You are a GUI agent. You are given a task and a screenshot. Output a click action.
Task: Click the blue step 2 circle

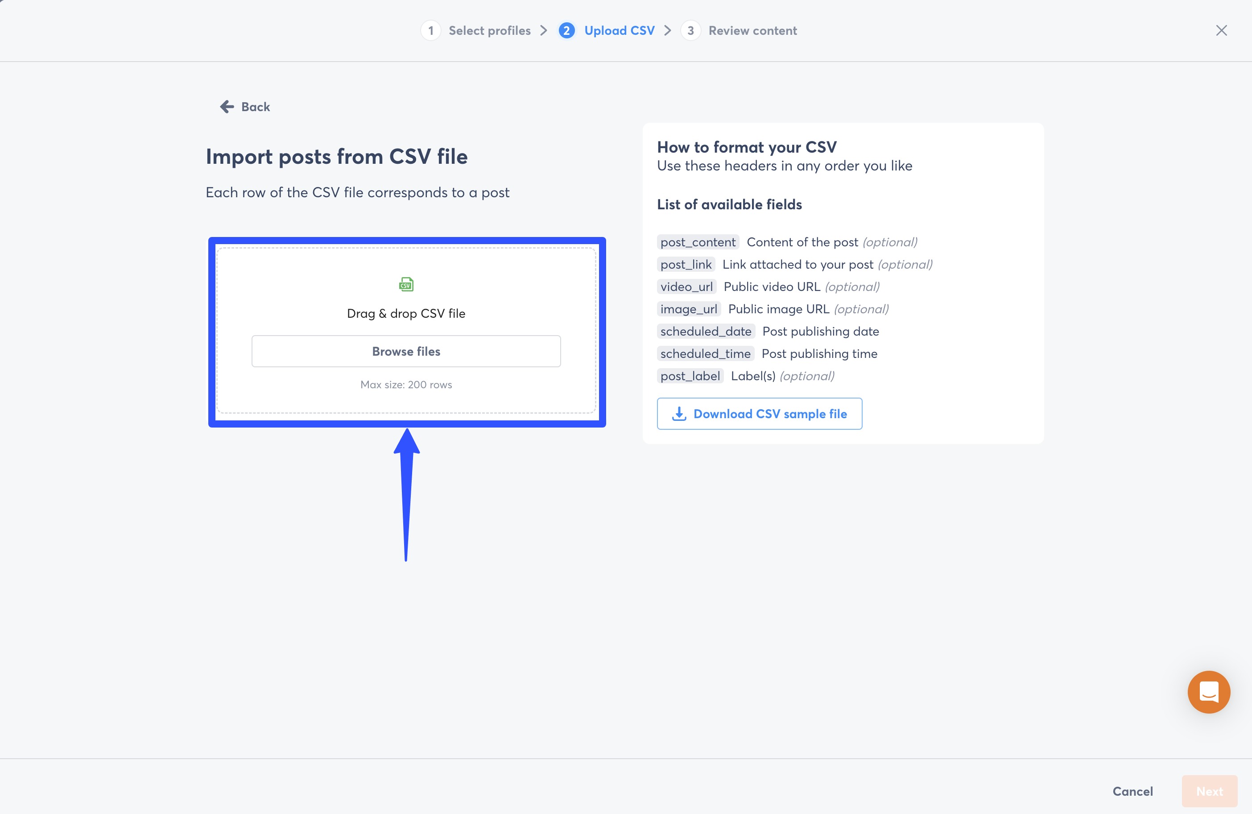coord(566,30)
